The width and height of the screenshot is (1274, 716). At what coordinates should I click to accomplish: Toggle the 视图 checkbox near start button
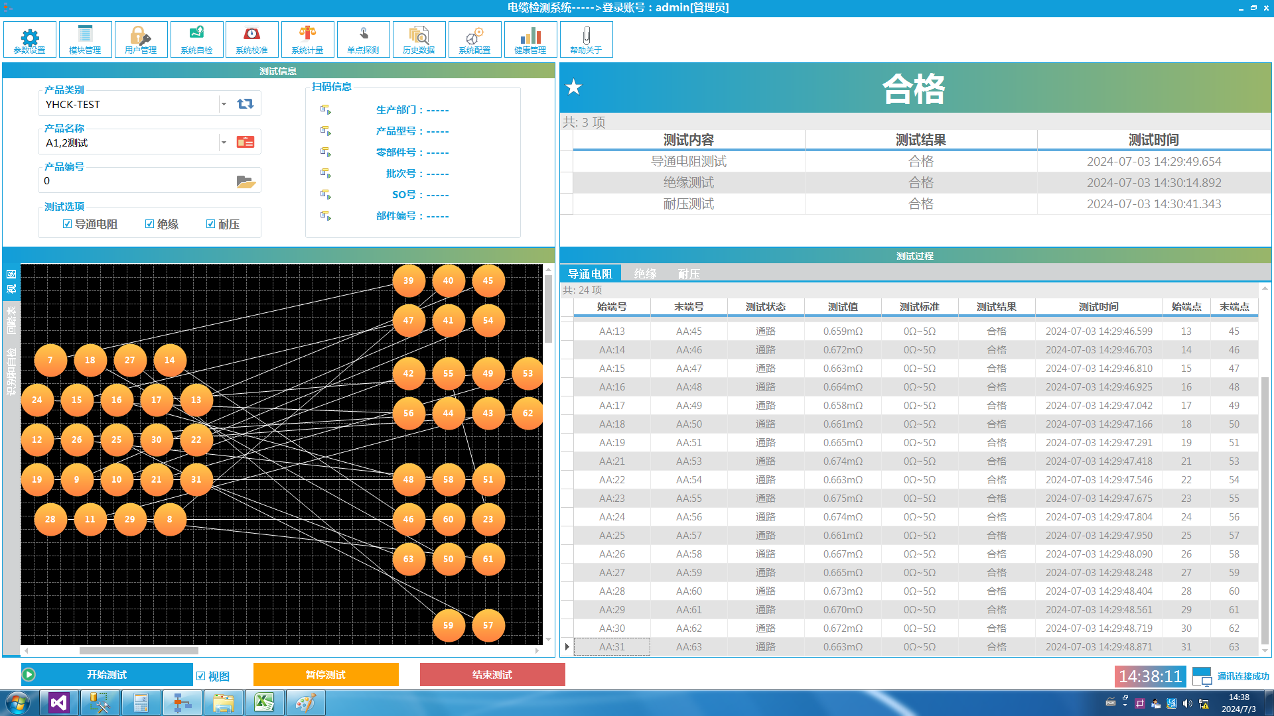201,676
